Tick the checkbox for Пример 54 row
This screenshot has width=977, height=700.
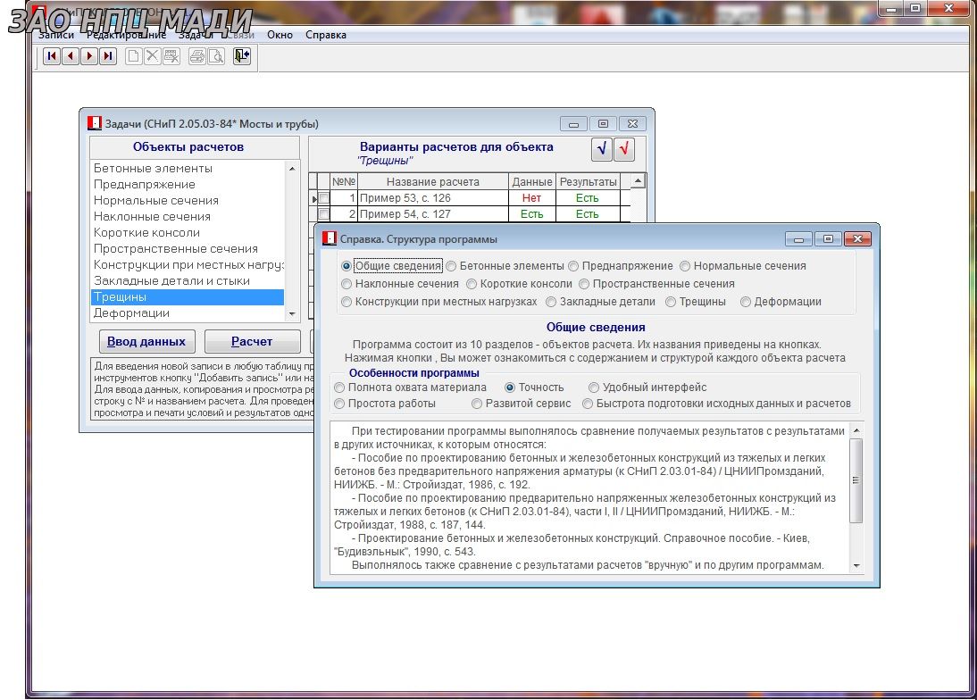(324, 214)
